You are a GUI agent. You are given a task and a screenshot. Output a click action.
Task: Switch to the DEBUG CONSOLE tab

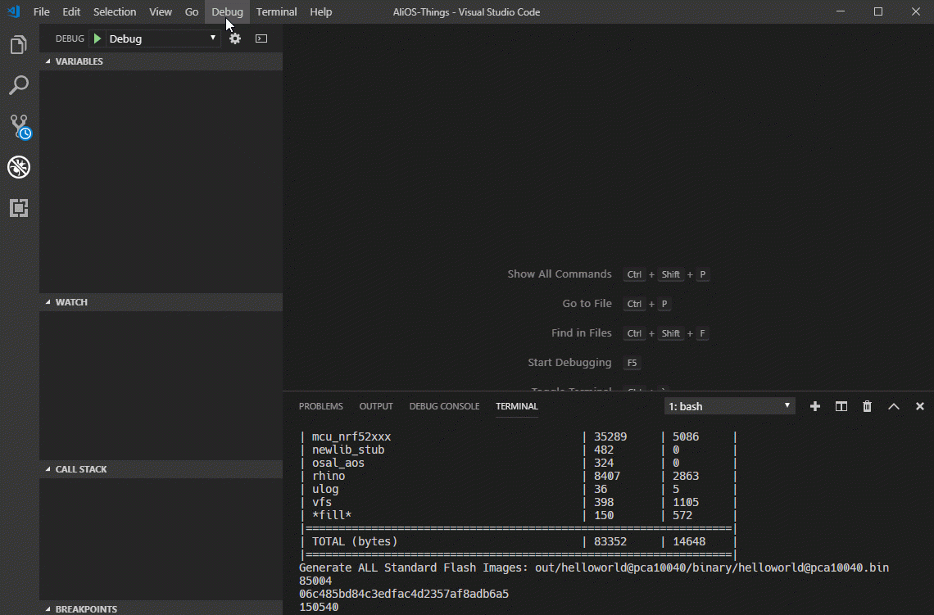click(x=444, y=406)
